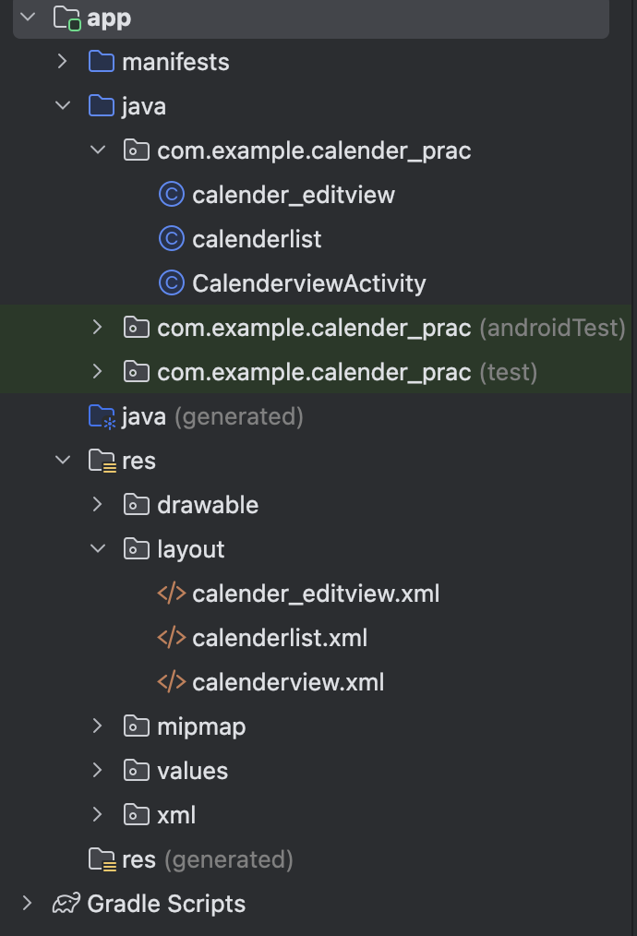The image size is (637, 936).
Task: Click the layout folder icon
Action: 136,548
